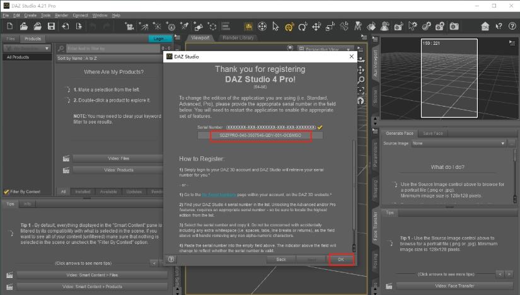Expand the Smart Content pane options menu

tap(177, 37)
